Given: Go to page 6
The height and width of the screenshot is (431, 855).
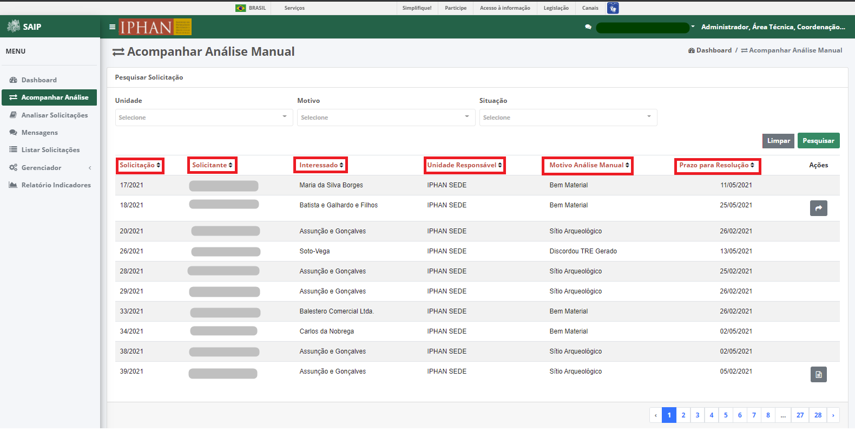Looking at the screenshot, I should click(740, 415).
